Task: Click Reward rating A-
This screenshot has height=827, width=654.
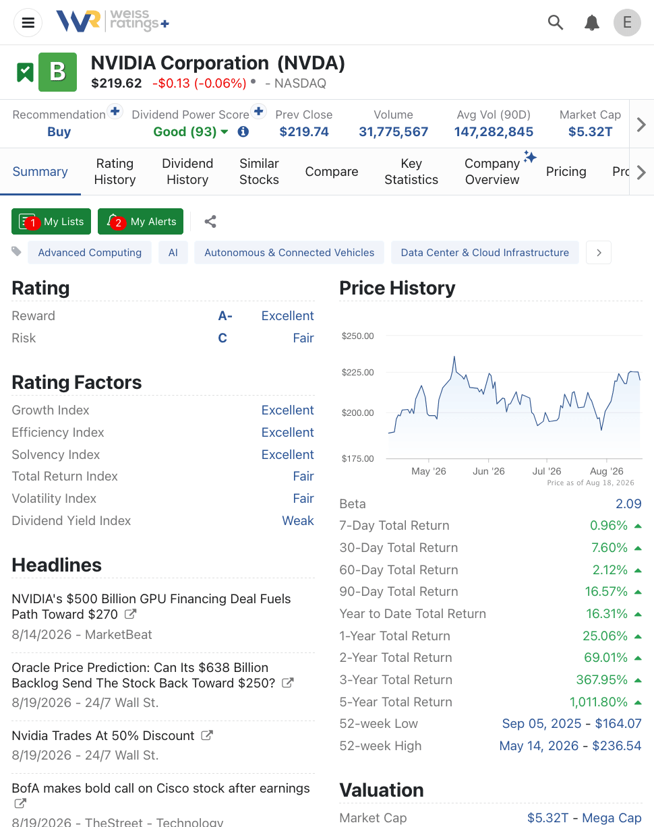Action: click(225, 316)
